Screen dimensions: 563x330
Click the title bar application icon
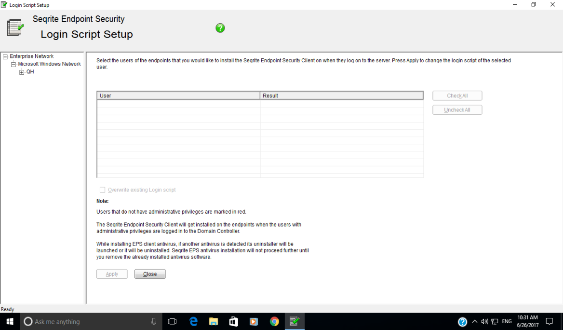point(4,5)
